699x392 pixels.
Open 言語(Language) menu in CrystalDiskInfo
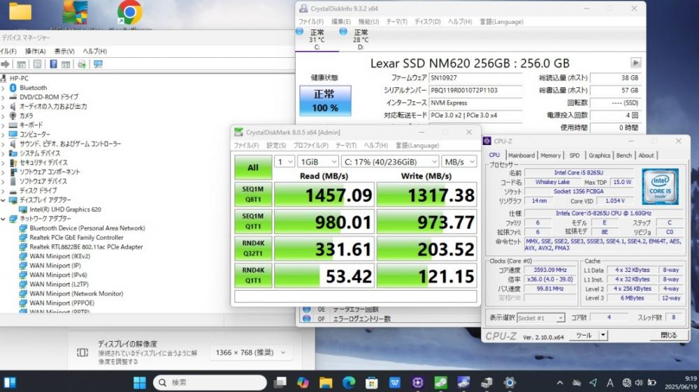[x=501, y=22]
